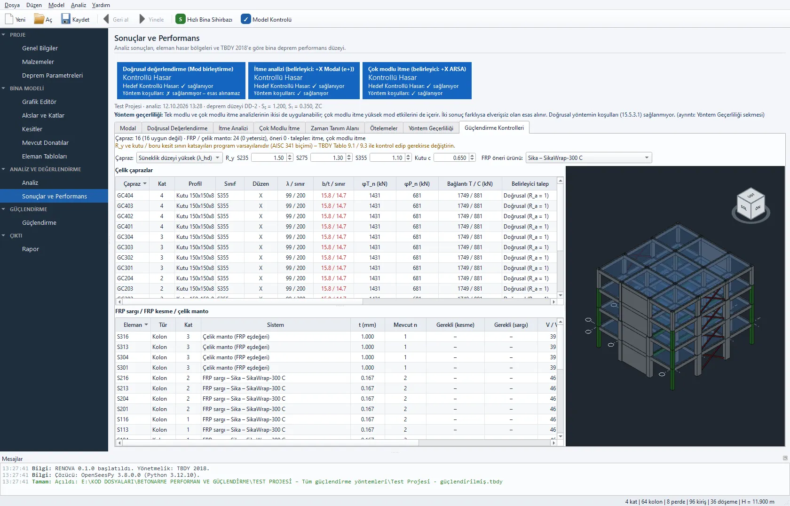
Task: Select the İtme analizi result card
Action: (304, 80)
